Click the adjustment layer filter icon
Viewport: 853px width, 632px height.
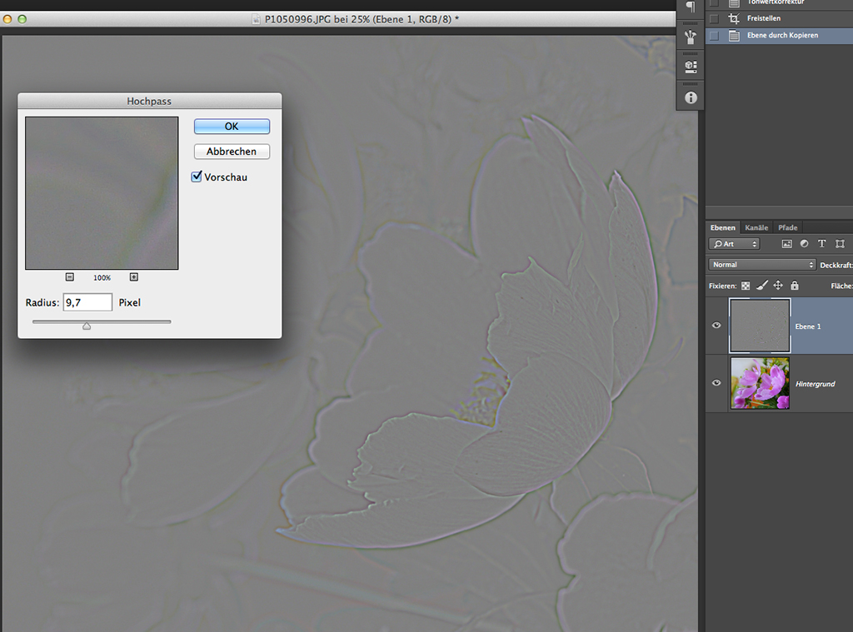804,244
